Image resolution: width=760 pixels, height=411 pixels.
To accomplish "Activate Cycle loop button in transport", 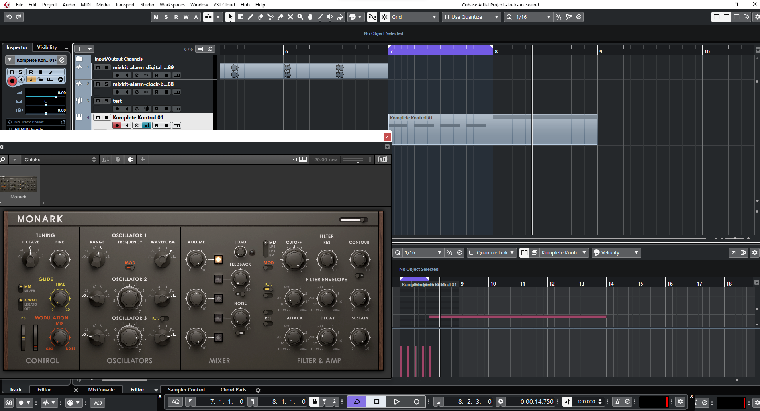I will tap(357, 402).
